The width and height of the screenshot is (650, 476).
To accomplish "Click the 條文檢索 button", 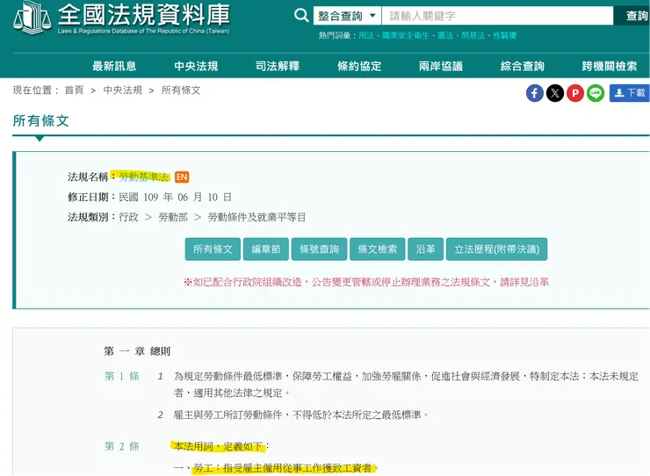I will point(377,249).
